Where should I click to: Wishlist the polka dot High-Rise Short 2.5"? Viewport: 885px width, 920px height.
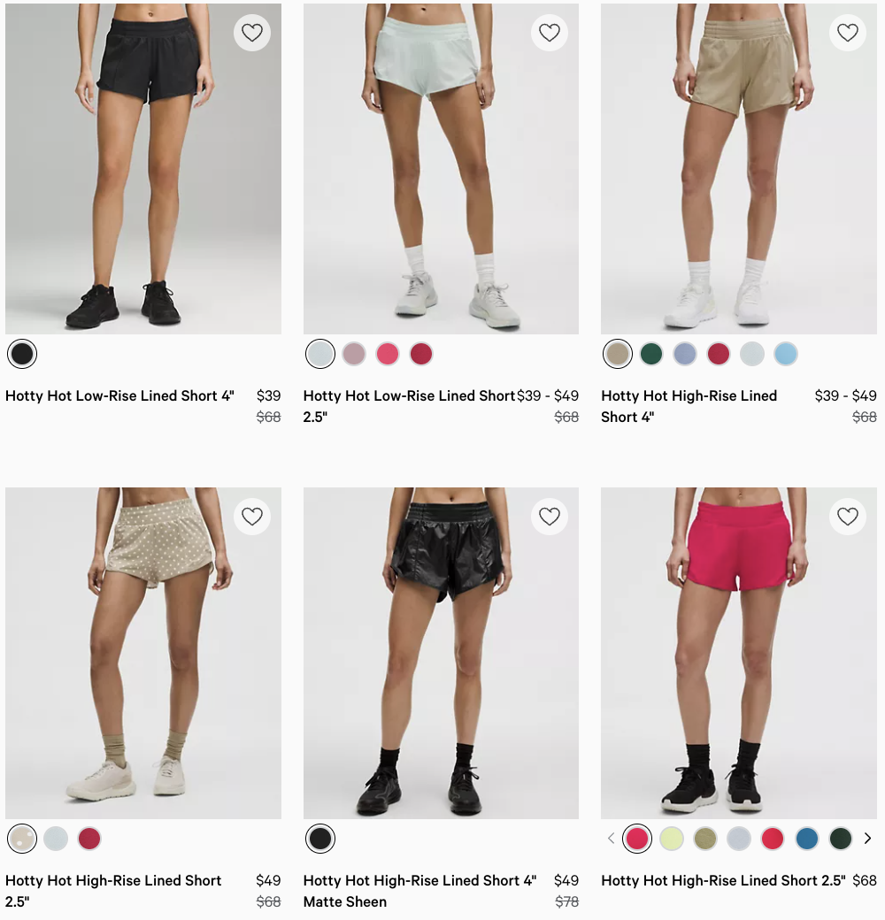(252, 517)
